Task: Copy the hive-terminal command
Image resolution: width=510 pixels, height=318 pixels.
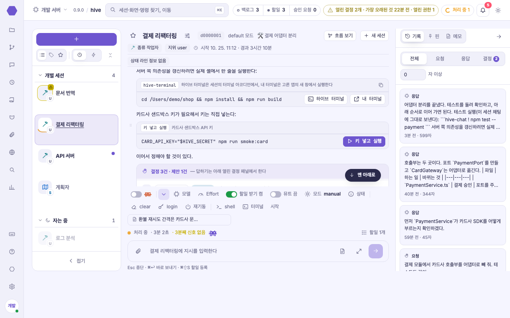Action: 381,85
